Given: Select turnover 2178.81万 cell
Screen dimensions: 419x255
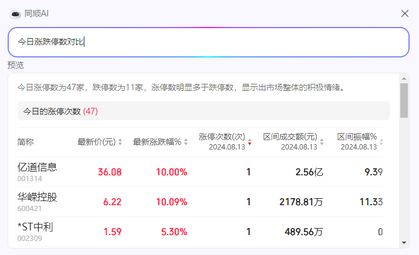Looking at the screenshot, I should pyautogui.click(x=301, y=202).
